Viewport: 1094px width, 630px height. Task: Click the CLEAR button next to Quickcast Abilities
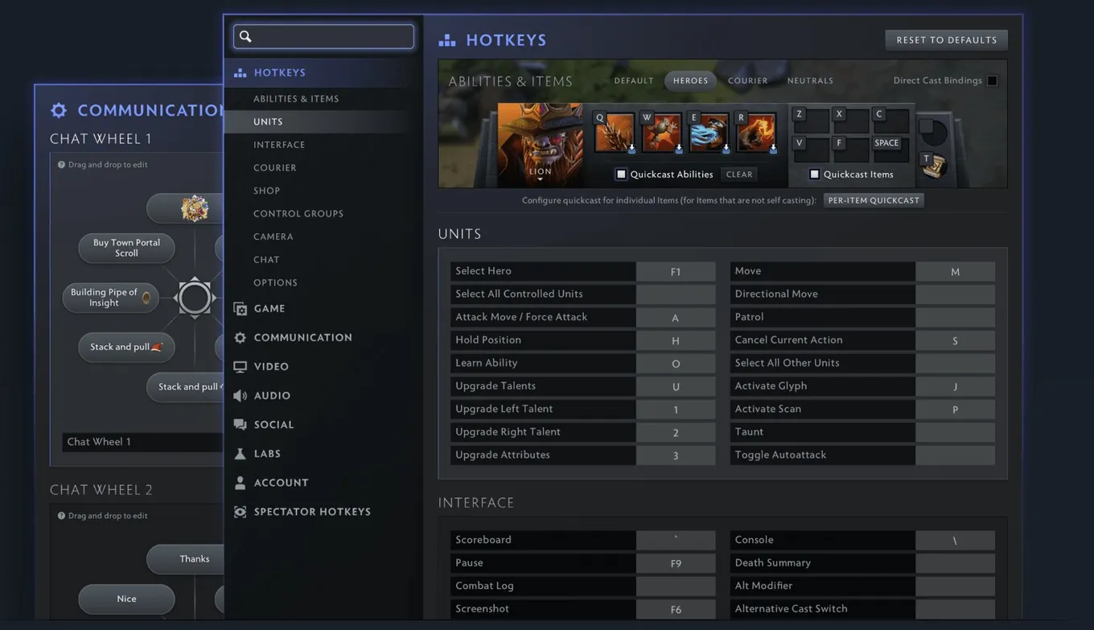click(739, 175)
